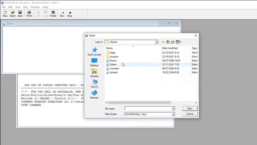Open the Edit menu
The image size is (257, 145).
[10, 7]
